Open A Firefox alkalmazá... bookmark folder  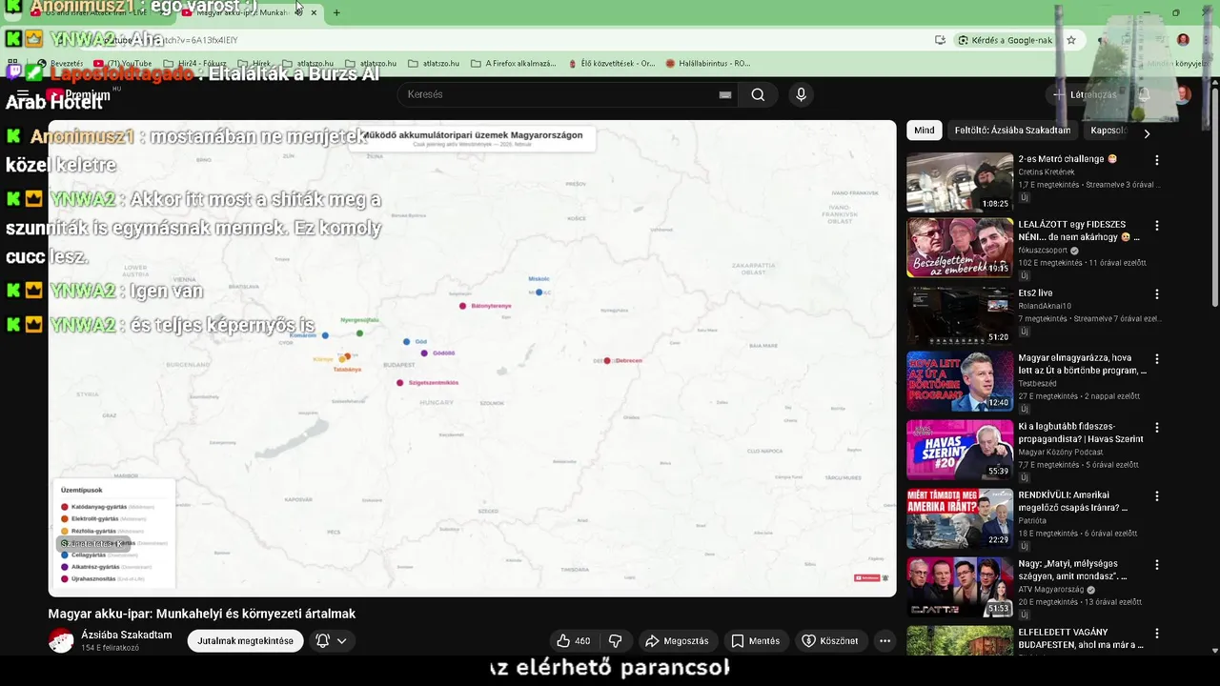514,64
